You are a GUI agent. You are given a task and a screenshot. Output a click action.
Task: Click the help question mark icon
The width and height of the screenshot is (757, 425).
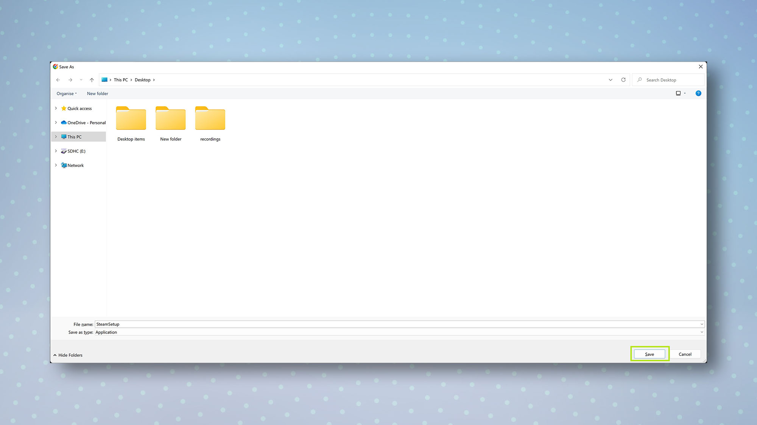coord(699,93)
